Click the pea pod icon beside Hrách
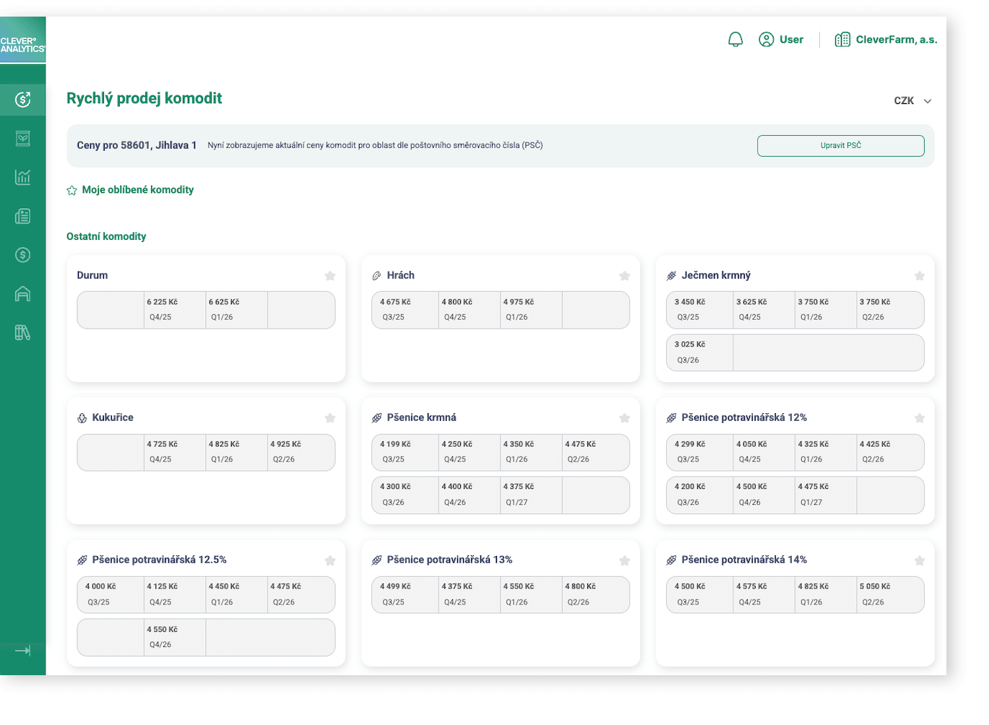This screenshot has width=989, height=725. pyautogui.click(x=376, y=276)
